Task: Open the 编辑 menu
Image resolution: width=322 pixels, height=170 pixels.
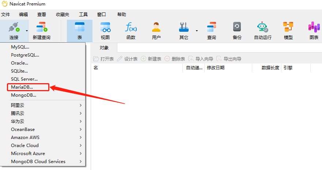Action: pos(23,15)
